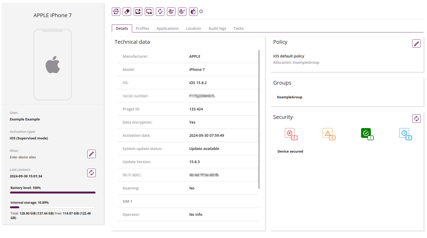The width and height of the screenshot is (427, 238).
Task: Refresh the last contact time
Action: coord(92,173)
